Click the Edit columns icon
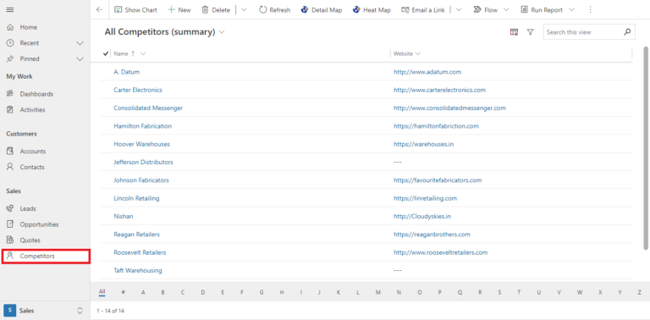The width and height of the screenshot is (650, 320). (x=514, y=32)
